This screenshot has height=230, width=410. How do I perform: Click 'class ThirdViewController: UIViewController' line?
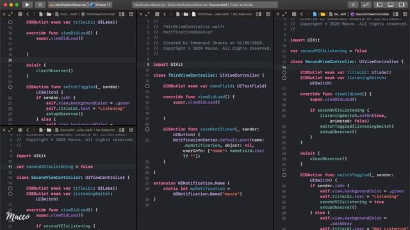tap(209, 75)
